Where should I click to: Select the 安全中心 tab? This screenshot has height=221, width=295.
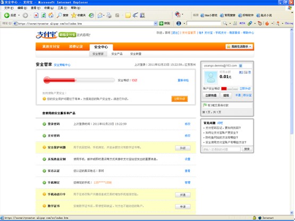pyautogui.click(x=101, y=47)
